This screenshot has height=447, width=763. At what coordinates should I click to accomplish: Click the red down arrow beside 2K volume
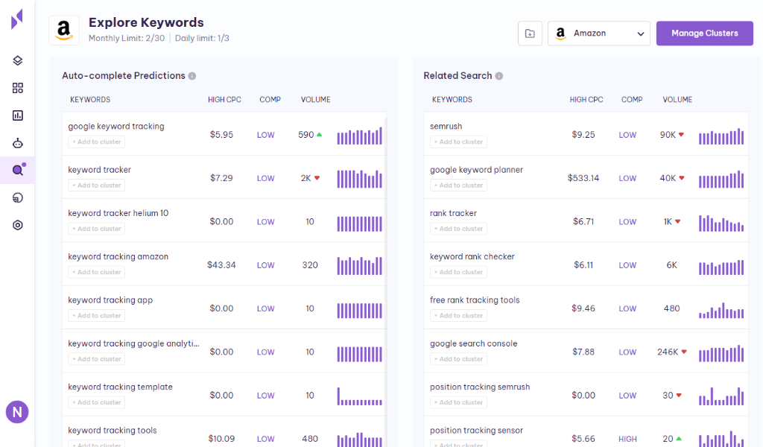317,178
